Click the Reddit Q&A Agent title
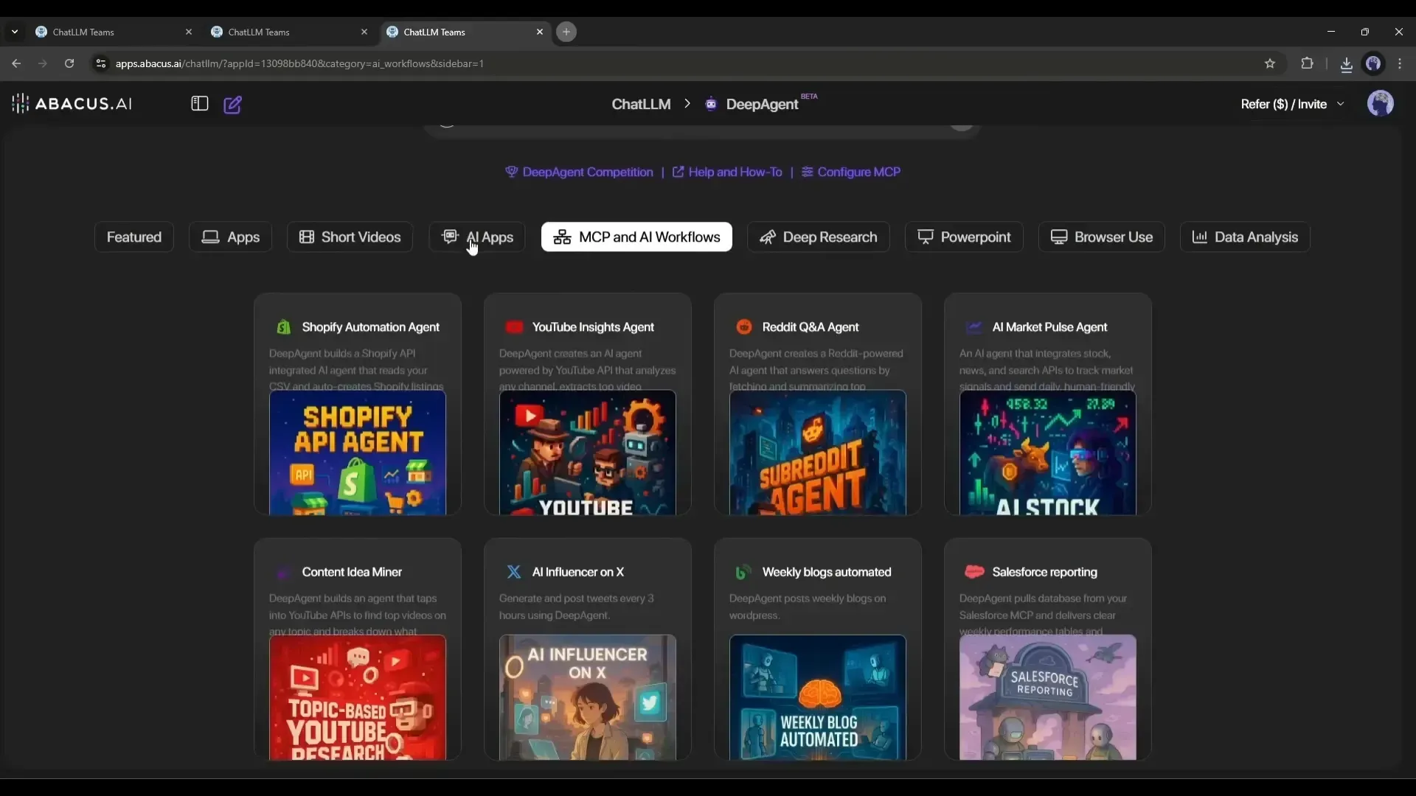 click(811, 327)
